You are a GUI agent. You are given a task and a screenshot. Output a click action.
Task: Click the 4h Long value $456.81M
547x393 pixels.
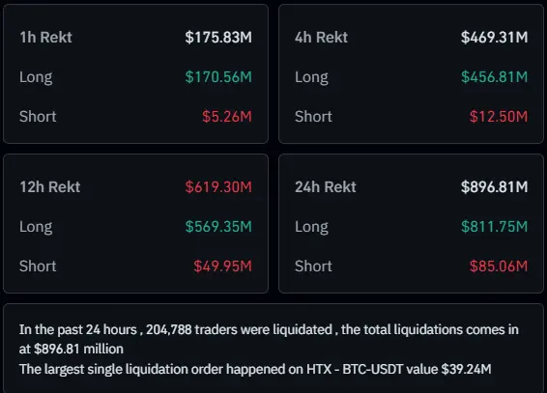pyautogui.click(x=494, y=77)
